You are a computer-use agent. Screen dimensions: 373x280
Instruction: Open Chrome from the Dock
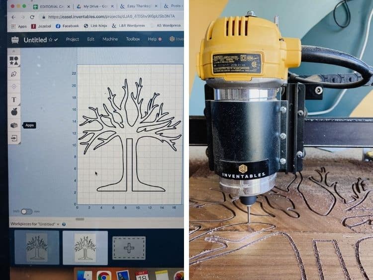pyautogui.click(x=104, y=276)
